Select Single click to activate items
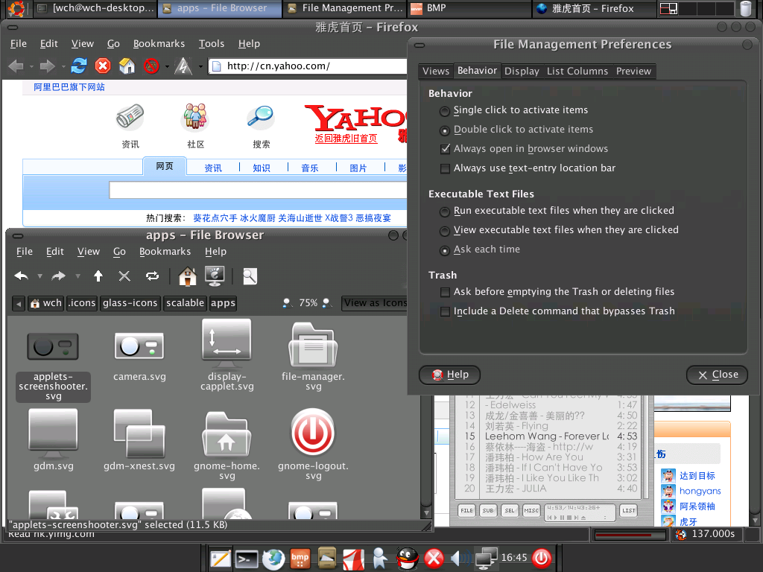 tap(444, 111)
